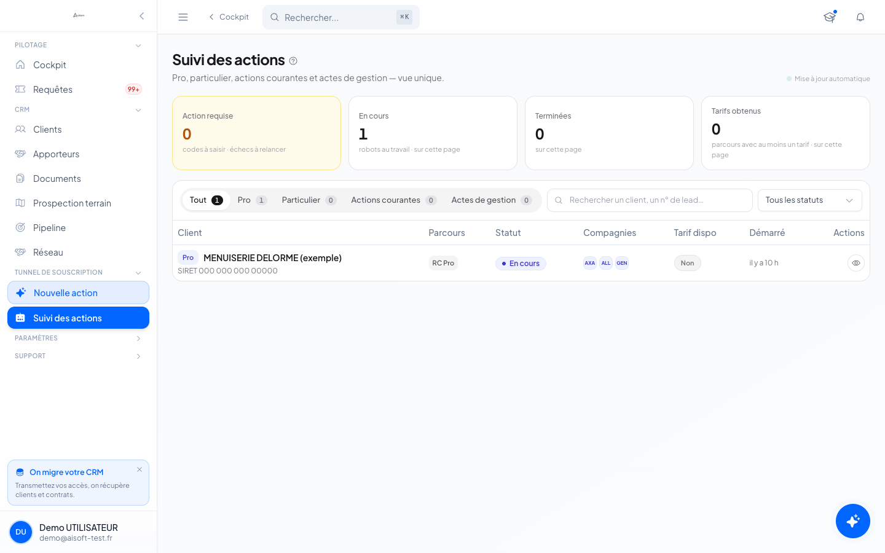Click the Clients people icon

tap(20, 129)
